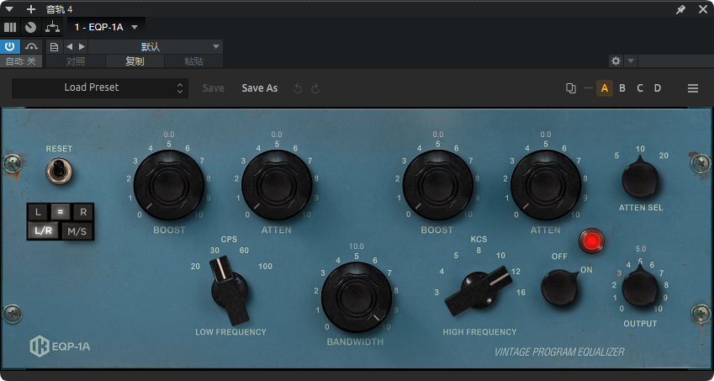This screenshot has height=381, width=714.
Task: Enable L/R stereo mode
Action: pyautogui.click(x=43, y=230)
